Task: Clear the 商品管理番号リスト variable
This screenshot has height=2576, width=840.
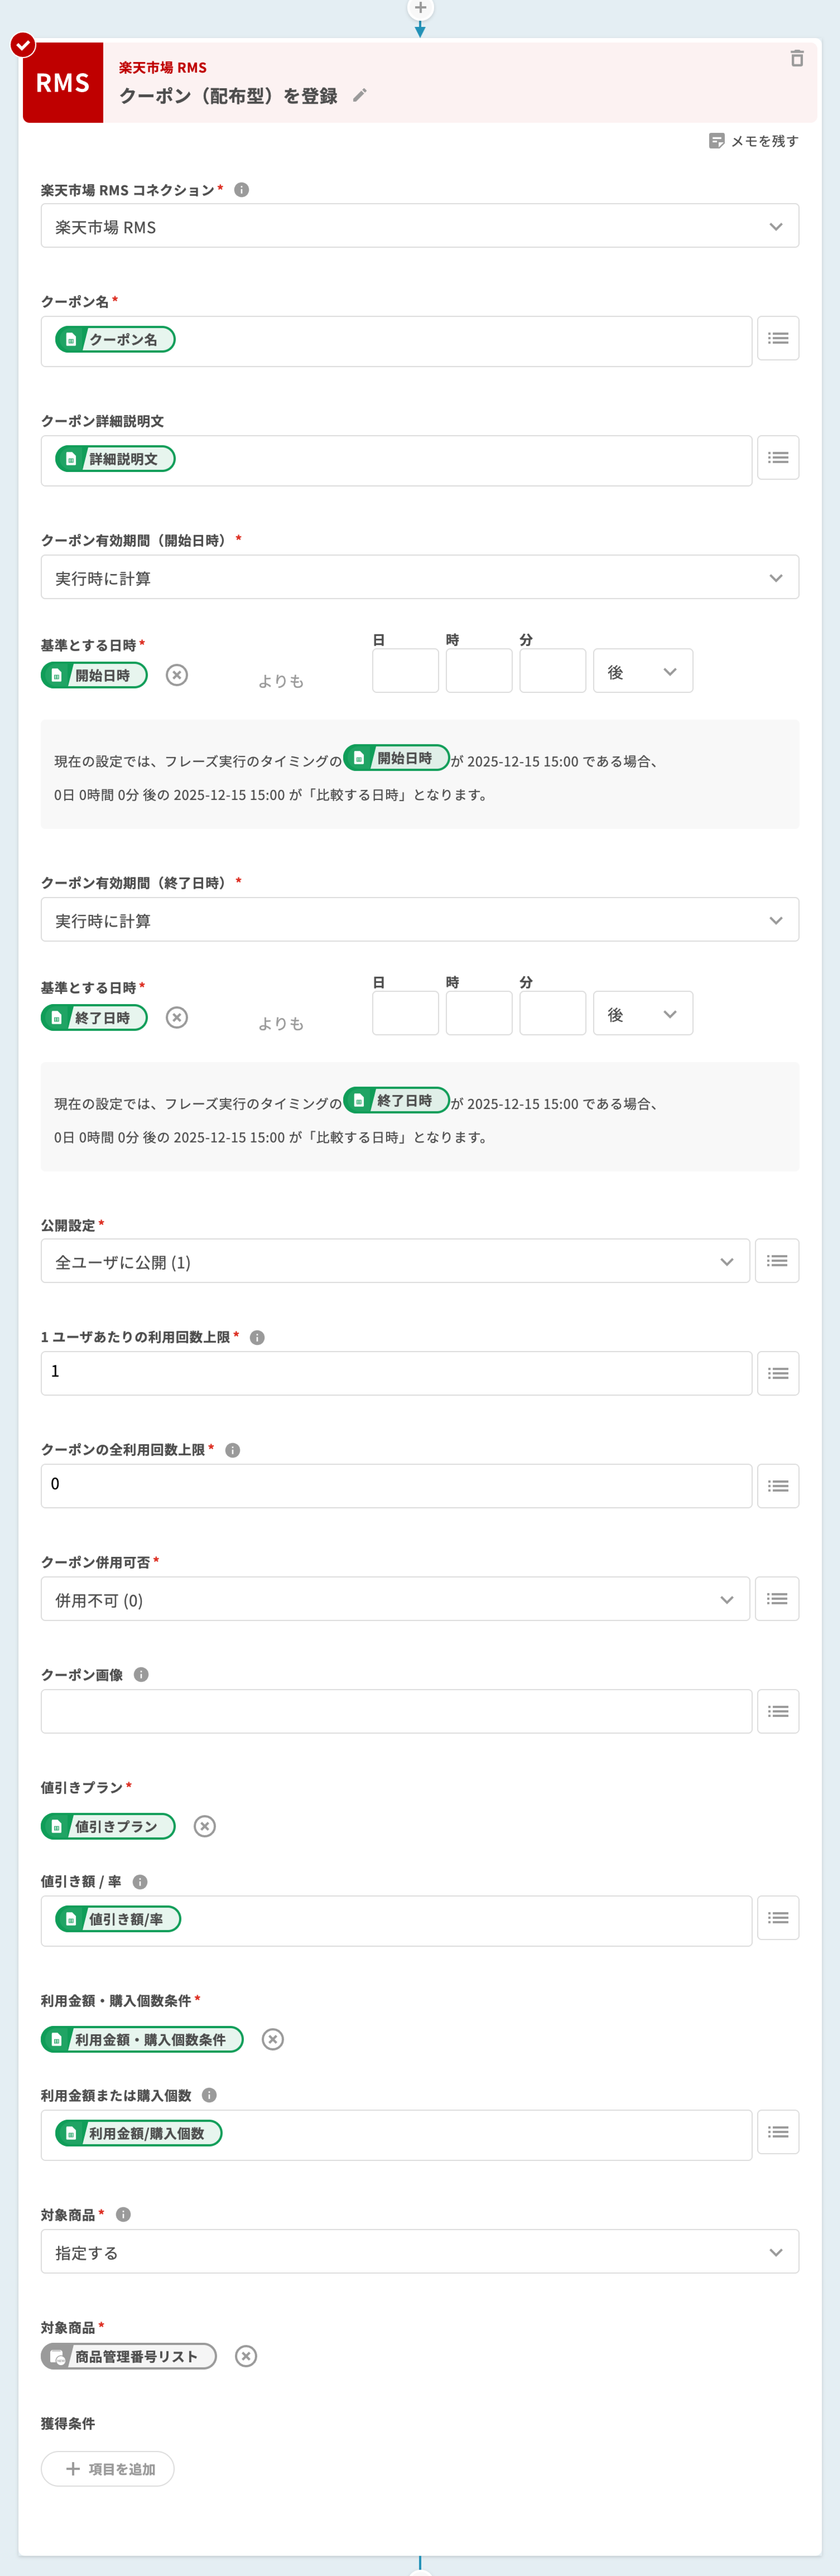Action: pyautogui.click(x=246, y=2356)
